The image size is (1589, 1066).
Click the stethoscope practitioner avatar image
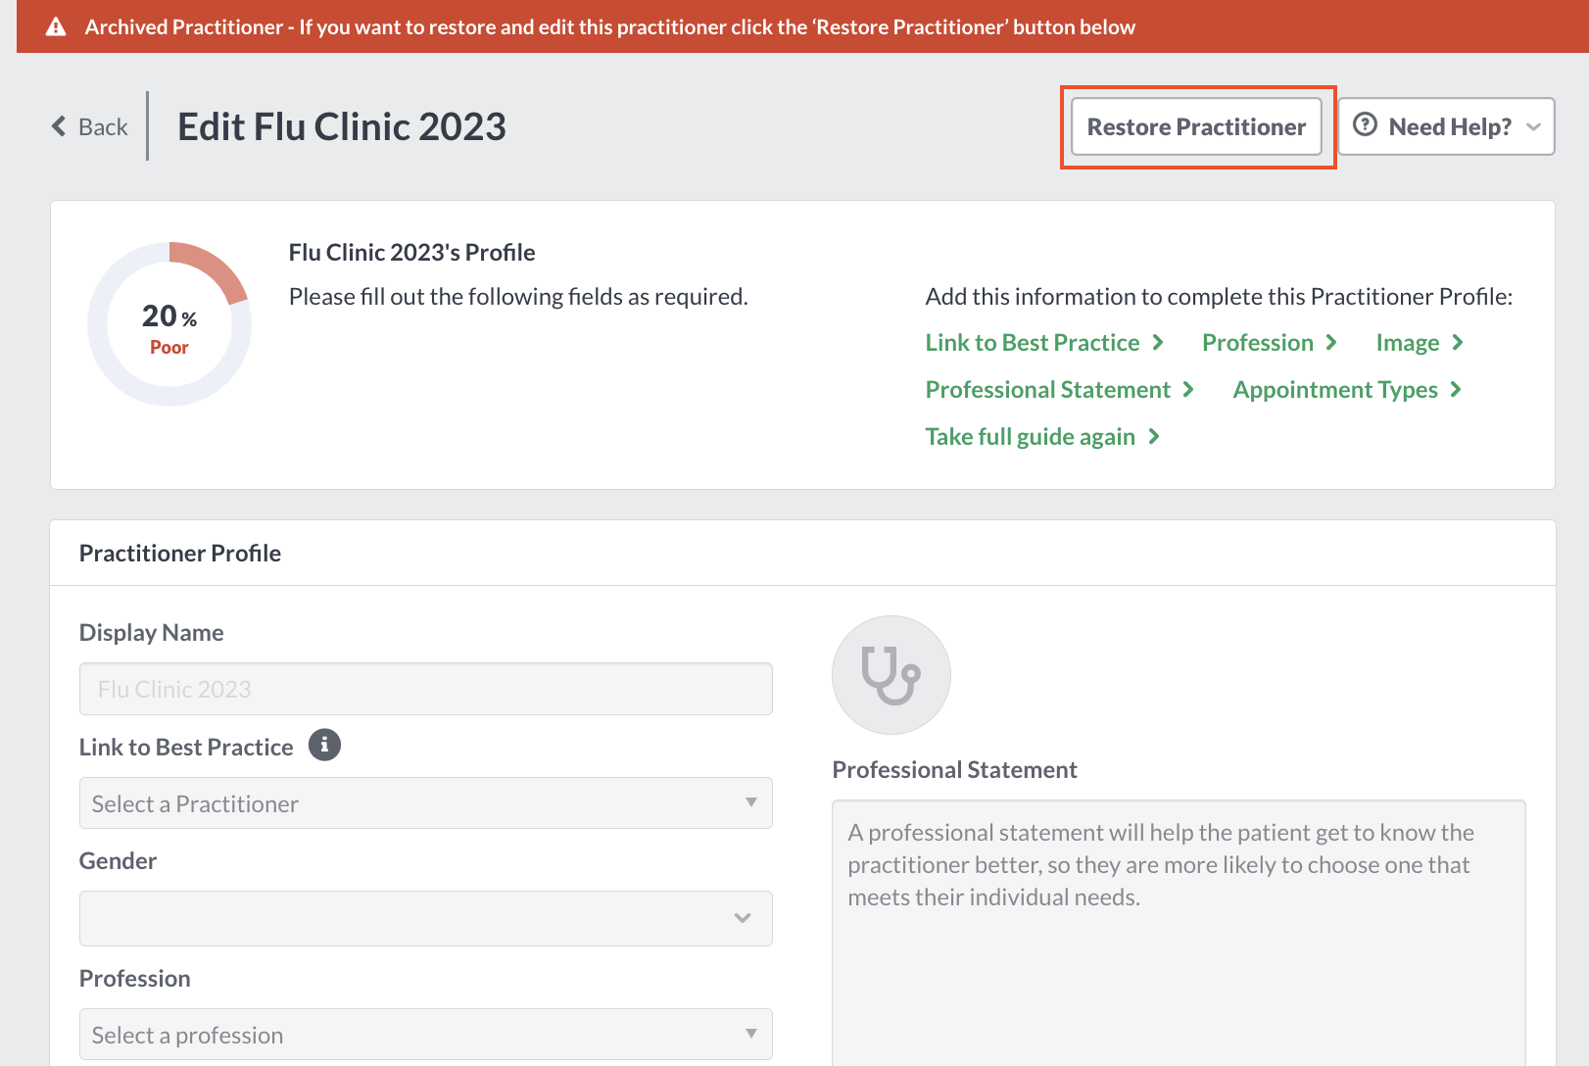(x=891, y=675)
